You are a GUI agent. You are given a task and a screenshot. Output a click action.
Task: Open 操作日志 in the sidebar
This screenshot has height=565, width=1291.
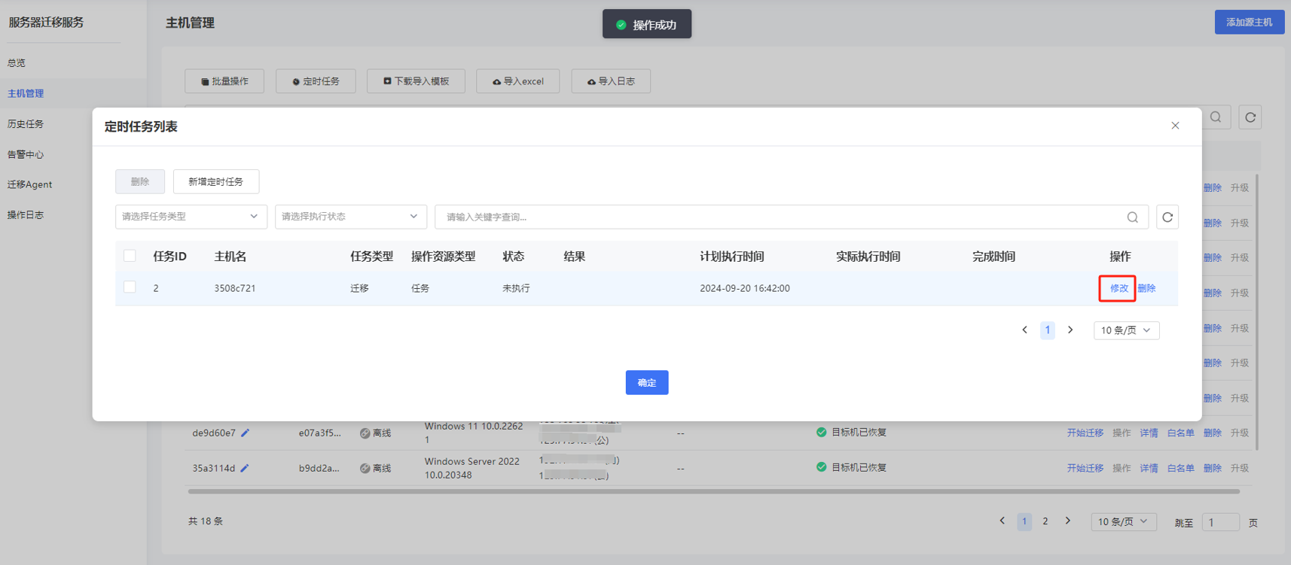(26, 215)
